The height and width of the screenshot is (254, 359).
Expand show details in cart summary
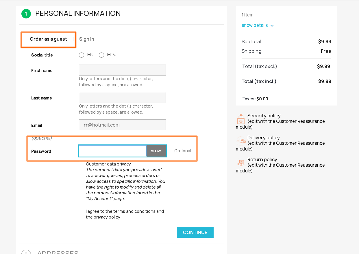click(255, 25)
